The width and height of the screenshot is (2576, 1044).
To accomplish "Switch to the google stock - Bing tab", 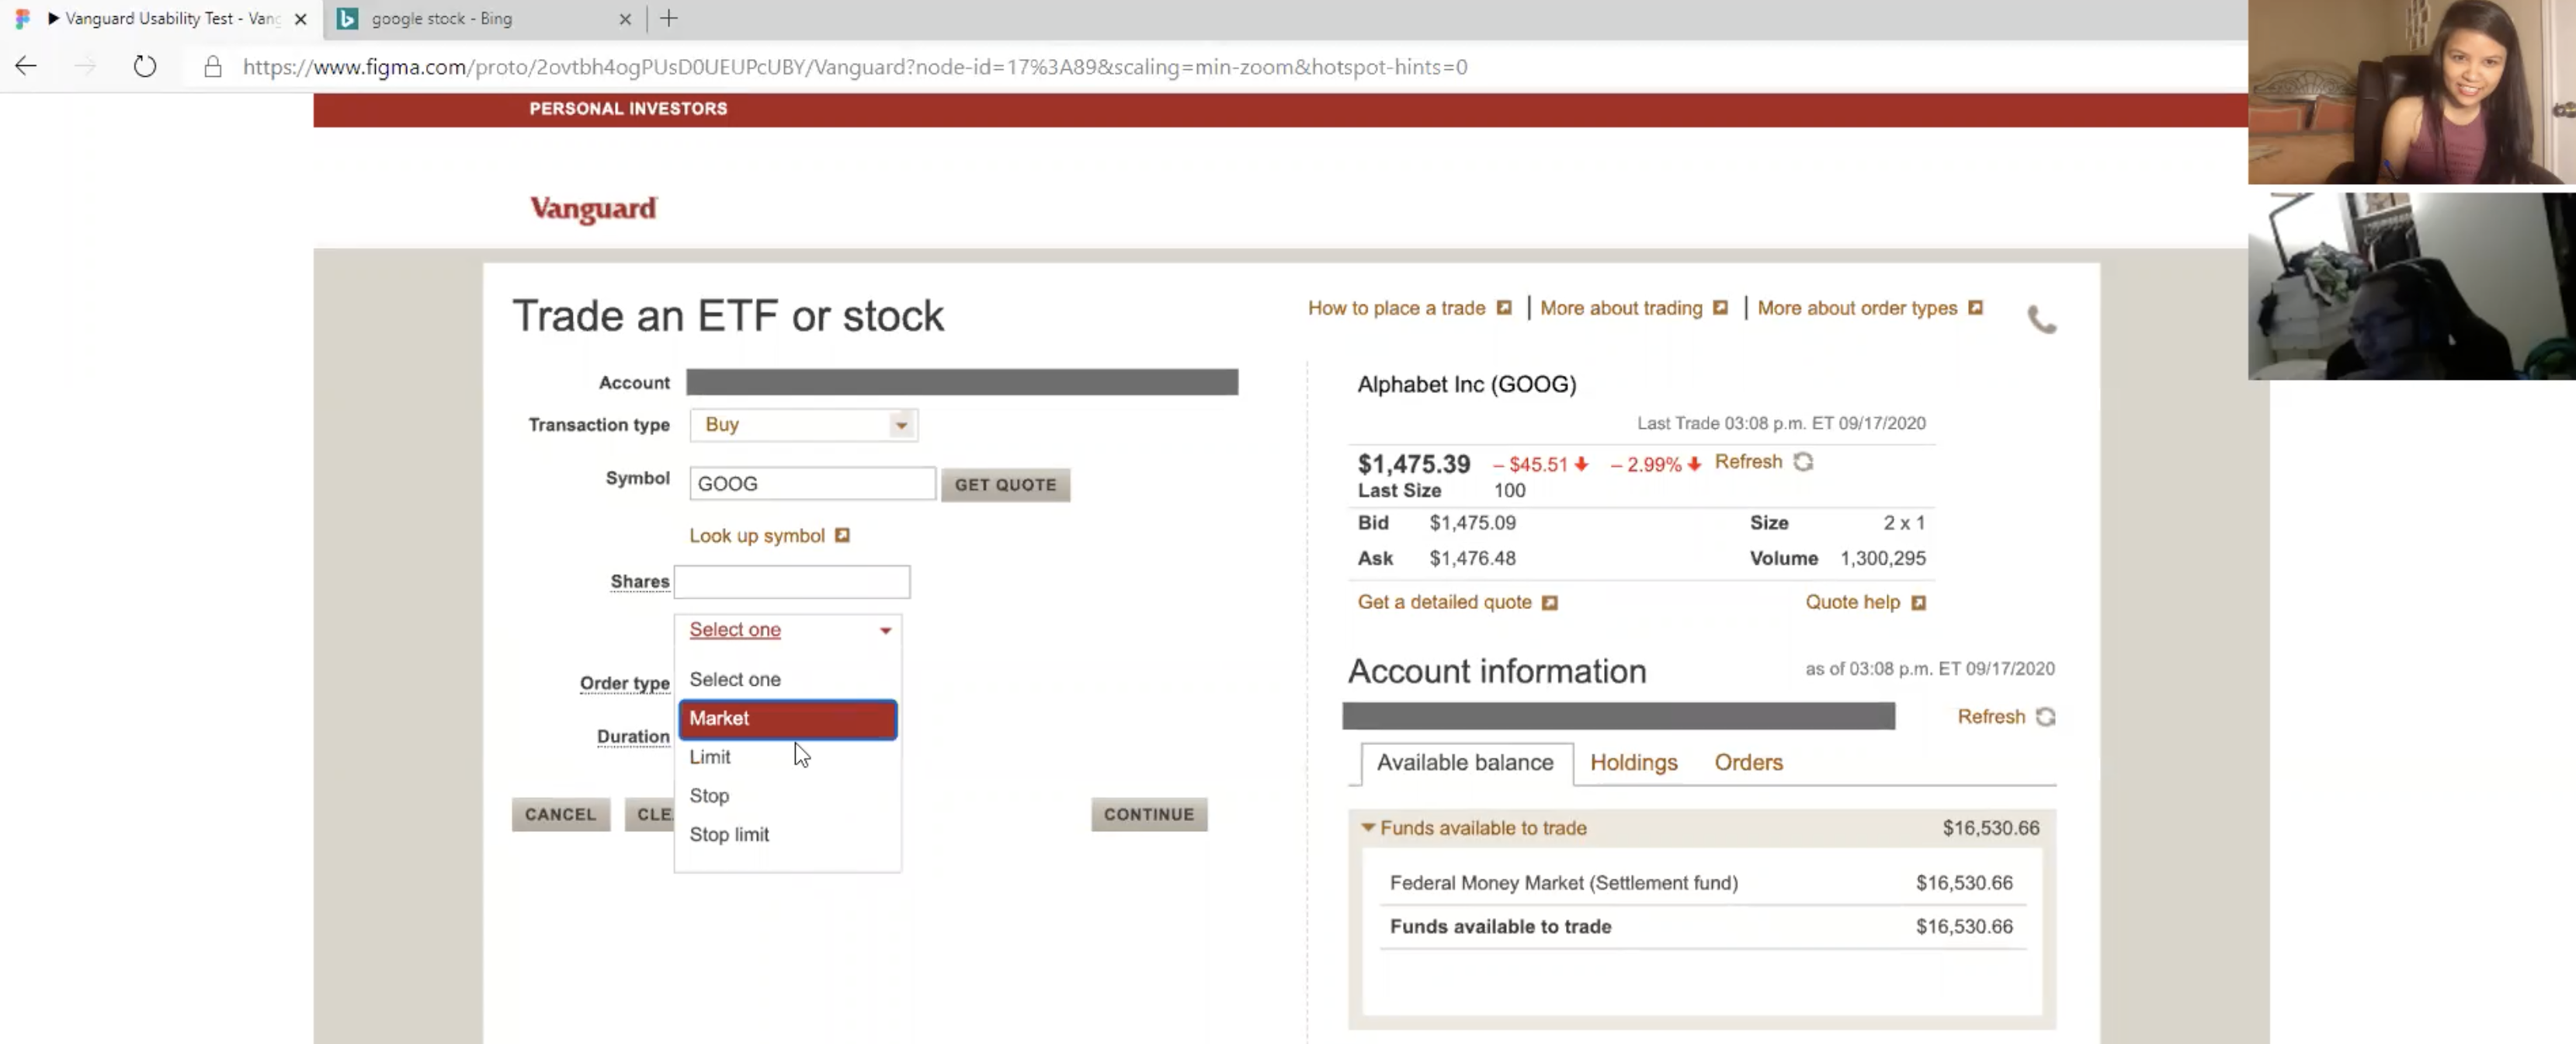I will point(485,19).
